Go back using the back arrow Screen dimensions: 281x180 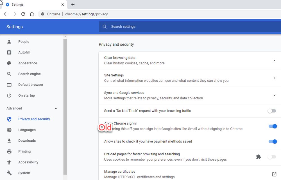[x=6, y=14]
